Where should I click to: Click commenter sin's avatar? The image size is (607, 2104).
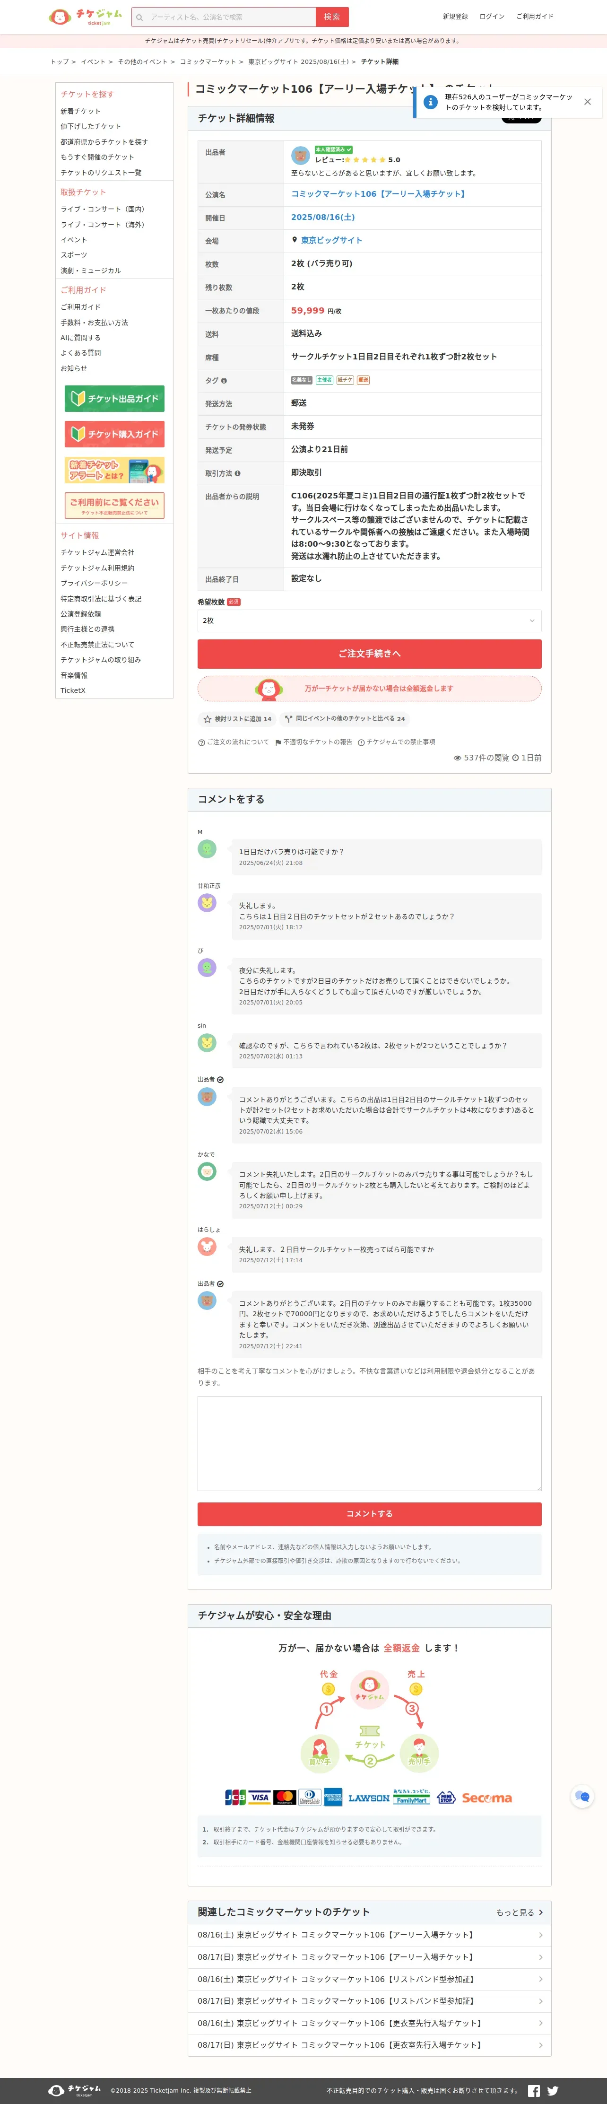point(207,1043)
